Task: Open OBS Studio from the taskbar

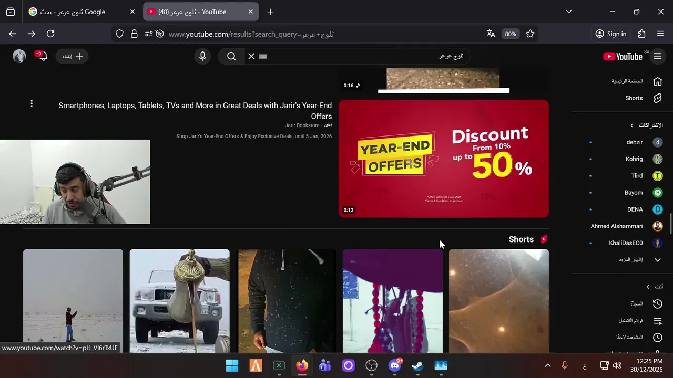Action: (x=372, y=365)
